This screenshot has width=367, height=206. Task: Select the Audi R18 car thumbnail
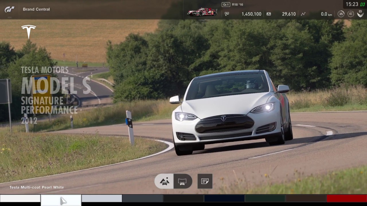click(x=202, y=12)
